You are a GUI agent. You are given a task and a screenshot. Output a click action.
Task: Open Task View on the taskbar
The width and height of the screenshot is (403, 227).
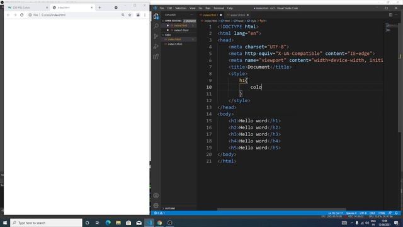point(98,223)
